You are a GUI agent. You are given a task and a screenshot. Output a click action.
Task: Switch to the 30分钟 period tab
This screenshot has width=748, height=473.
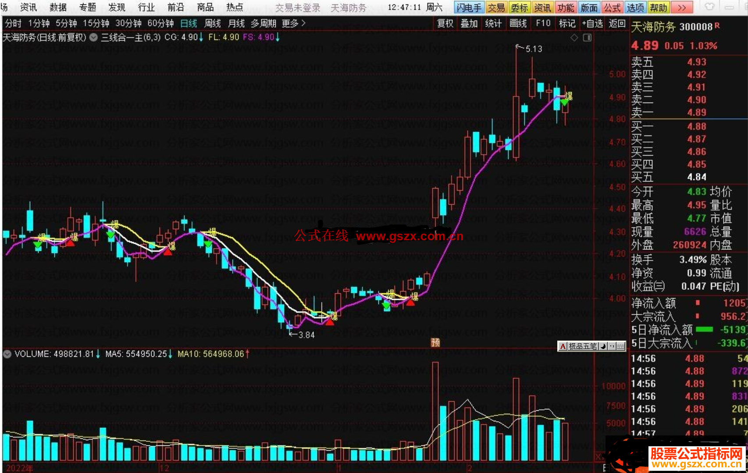point(128,23)
